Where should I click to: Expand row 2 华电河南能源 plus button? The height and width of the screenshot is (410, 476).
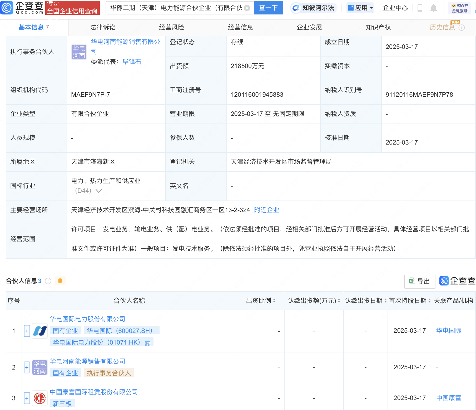click(27, 367)
